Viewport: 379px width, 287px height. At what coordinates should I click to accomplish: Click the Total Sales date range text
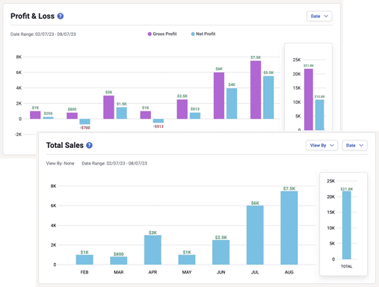(114, 164)
